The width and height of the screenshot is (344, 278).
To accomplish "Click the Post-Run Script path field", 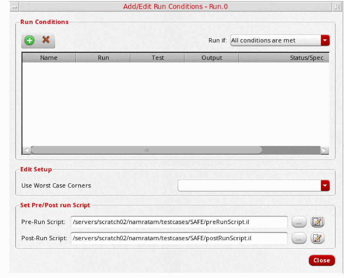I will pyautogui.click(x=179, y=238).
